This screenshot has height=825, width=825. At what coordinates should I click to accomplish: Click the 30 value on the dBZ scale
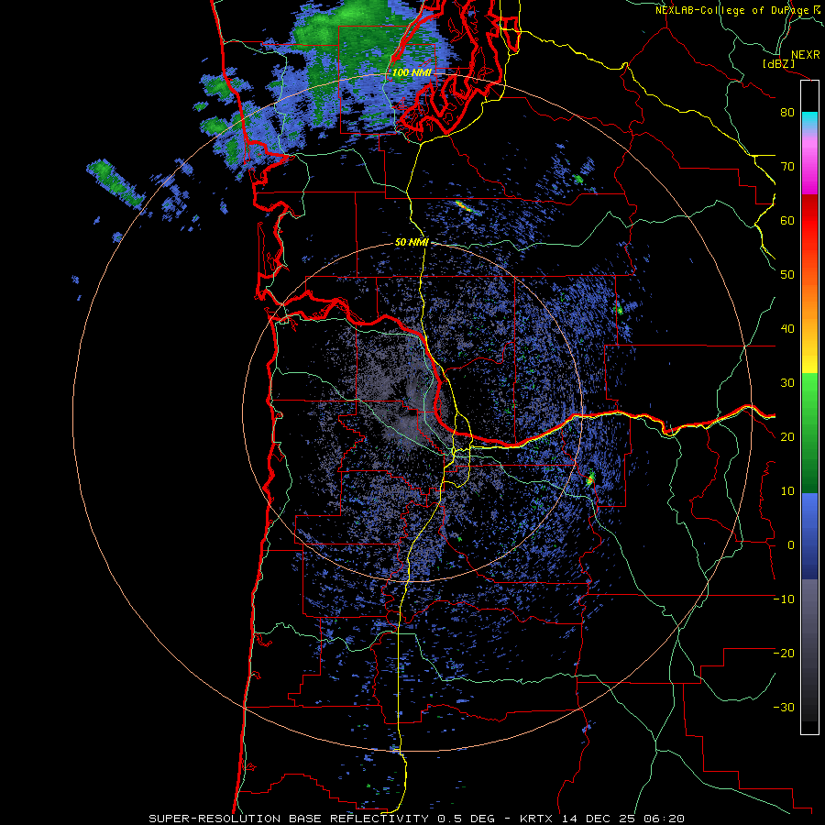pyautogui.click(x=787, y=383)
